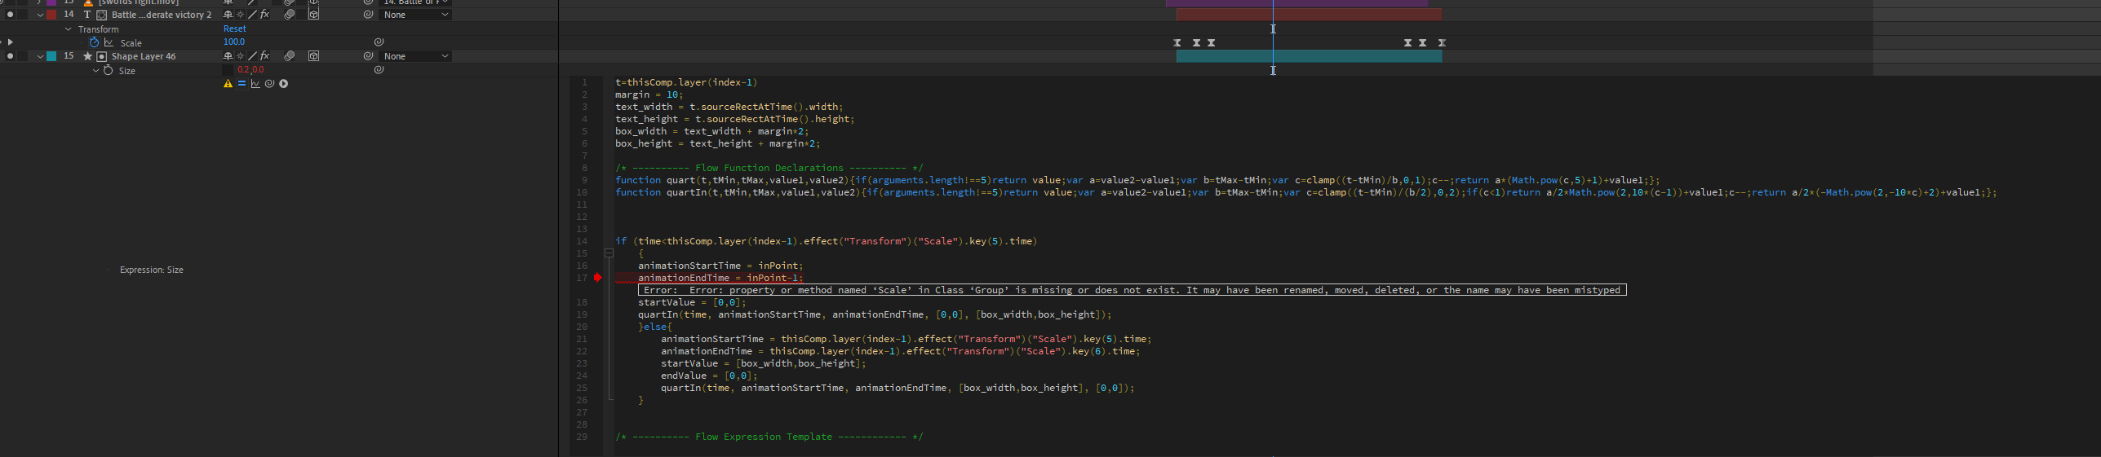Open Shape Layer 46 parent dropdown
Image resolution: width=2101 pixels, height=457 pixels.
click(x=416, y=56)
